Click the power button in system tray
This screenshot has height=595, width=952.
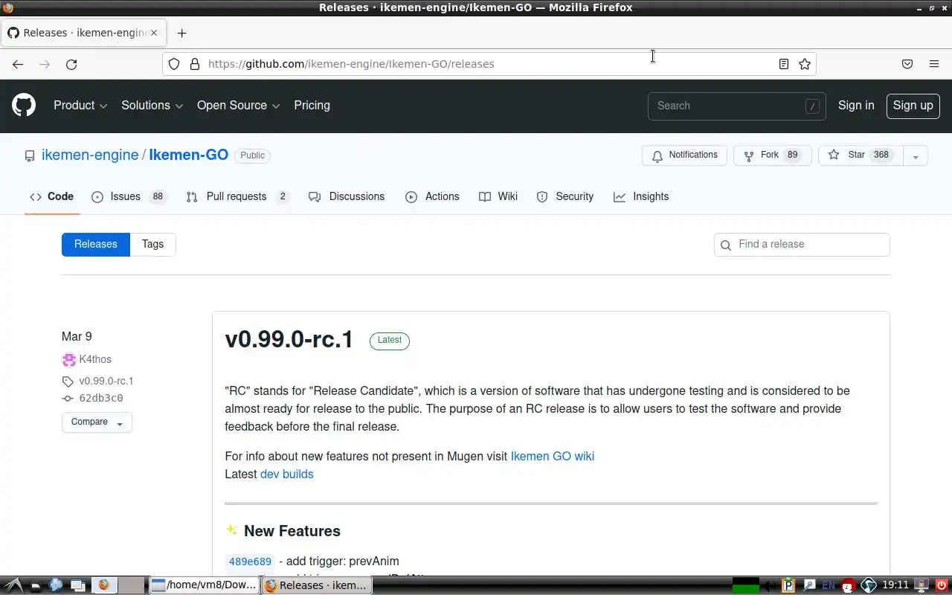942,585
